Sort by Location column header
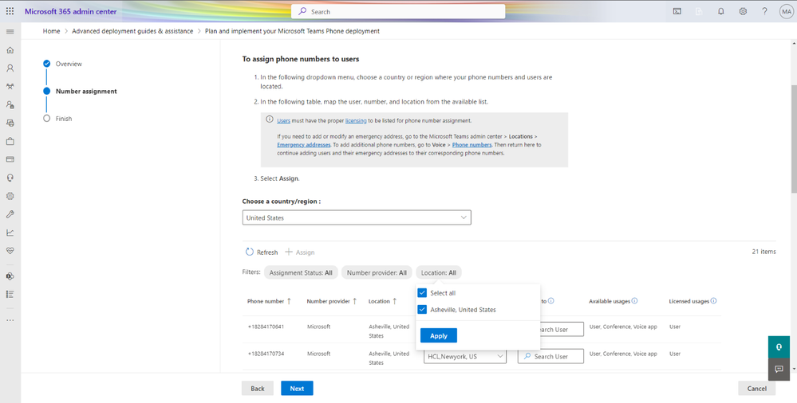Screen dimensions: 797x403 coord(383,301)
